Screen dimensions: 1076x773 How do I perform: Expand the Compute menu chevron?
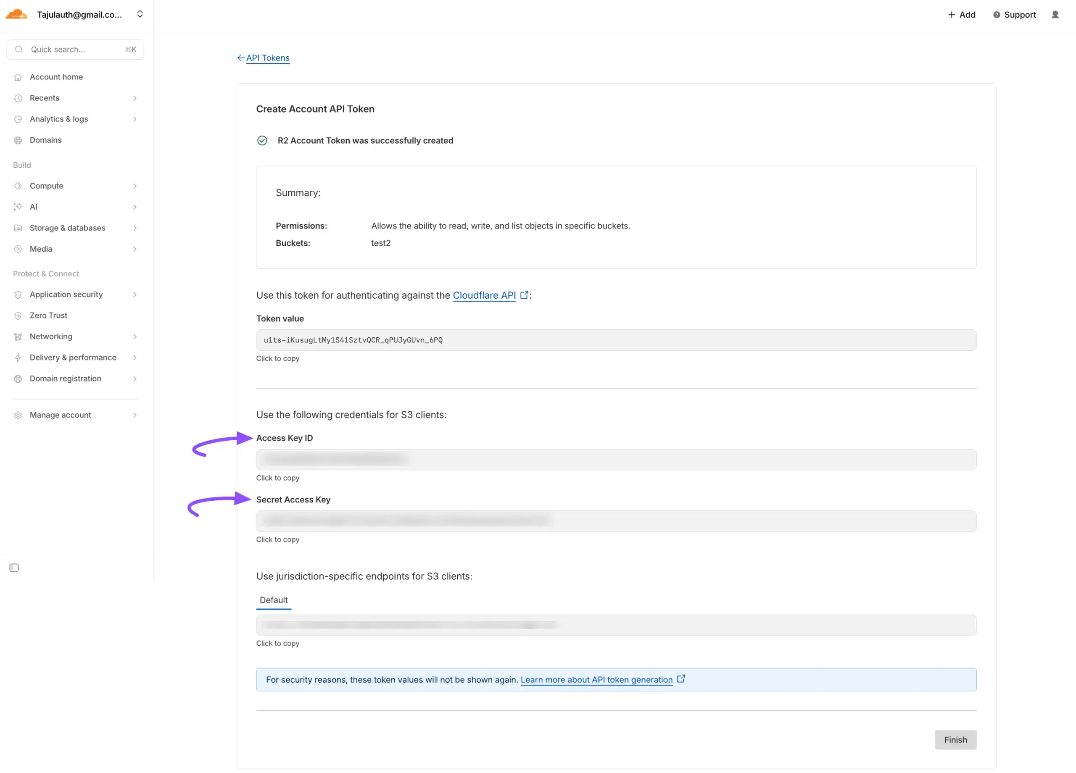point(135,186)
